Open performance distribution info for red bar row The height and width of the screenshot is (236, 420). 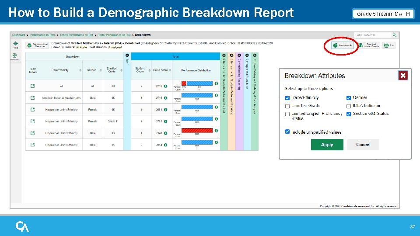coord(216,131)
